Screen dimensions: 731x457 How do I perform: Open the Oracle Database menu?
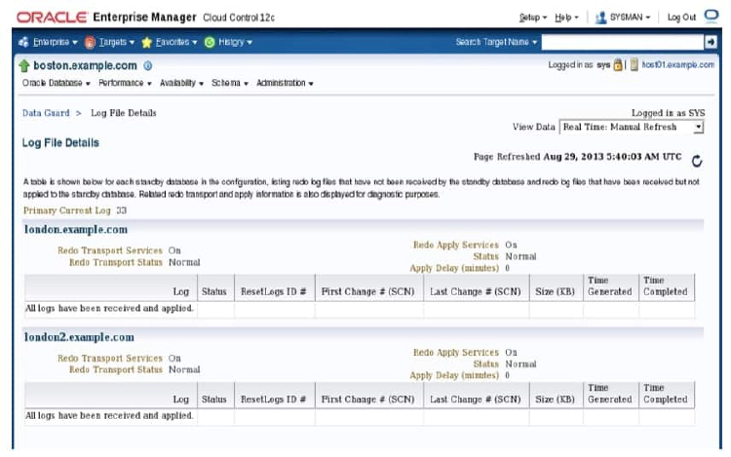pos(56,83)
